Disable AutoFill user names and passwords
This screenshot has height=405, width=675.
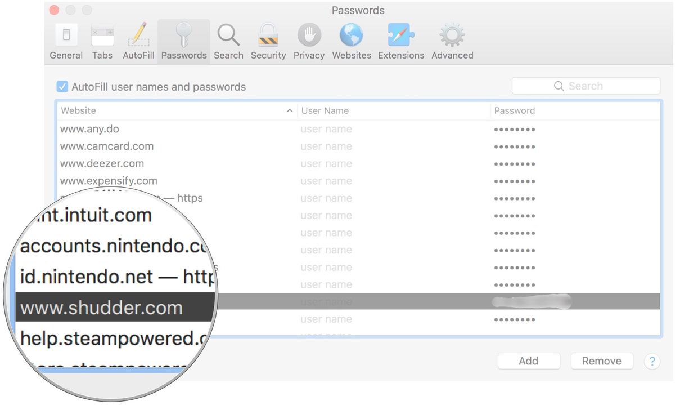click(62, 87)
